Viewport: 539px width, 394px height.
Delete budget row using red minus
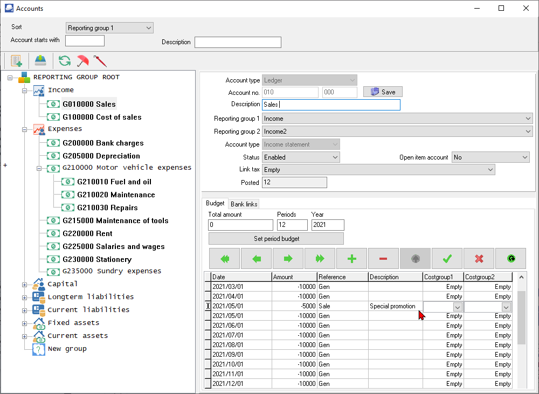tap(383, 259)
